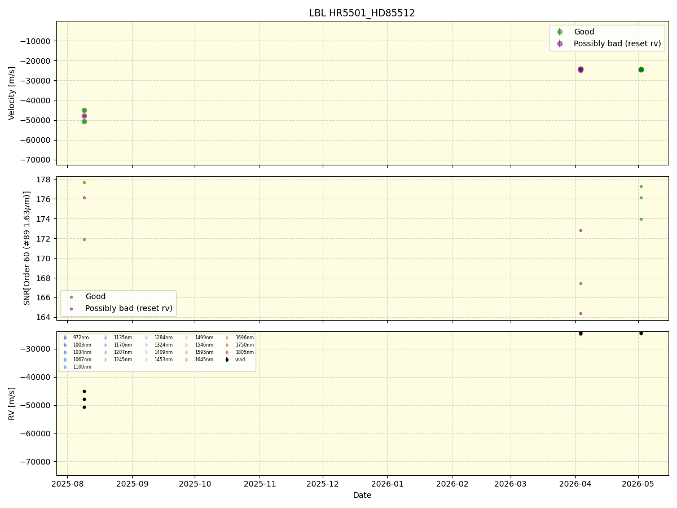Click the lowest green August 2025 velocity point

point(84,121)
